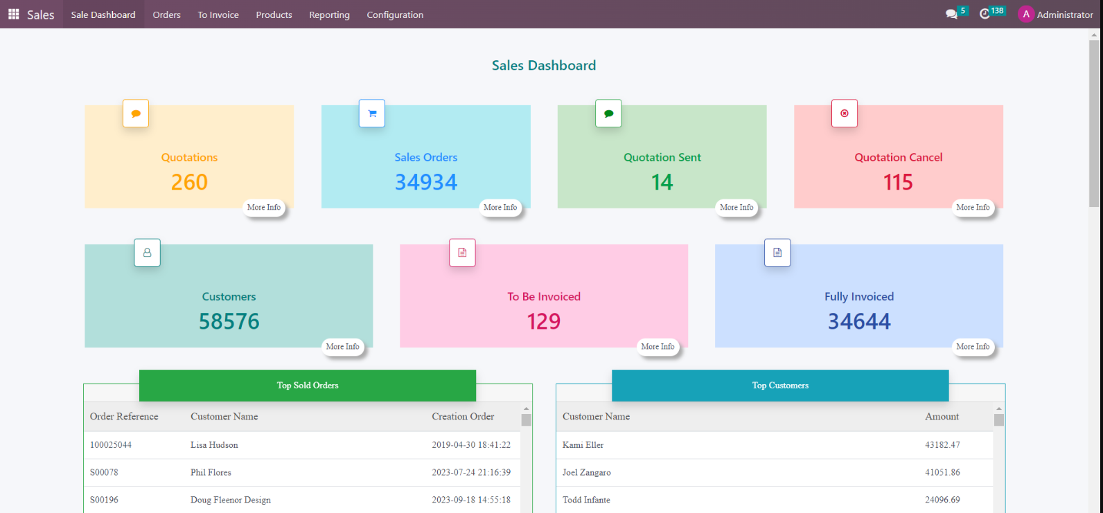This screenshot has height=513, width=1103.
Task: Click customer Phil Flores
Action: [211, 473]
